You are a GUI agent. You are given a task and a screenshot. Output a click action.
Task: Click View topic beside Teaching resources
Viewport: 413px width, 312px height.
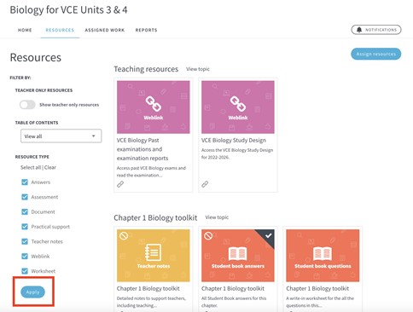tap(198, 69)
